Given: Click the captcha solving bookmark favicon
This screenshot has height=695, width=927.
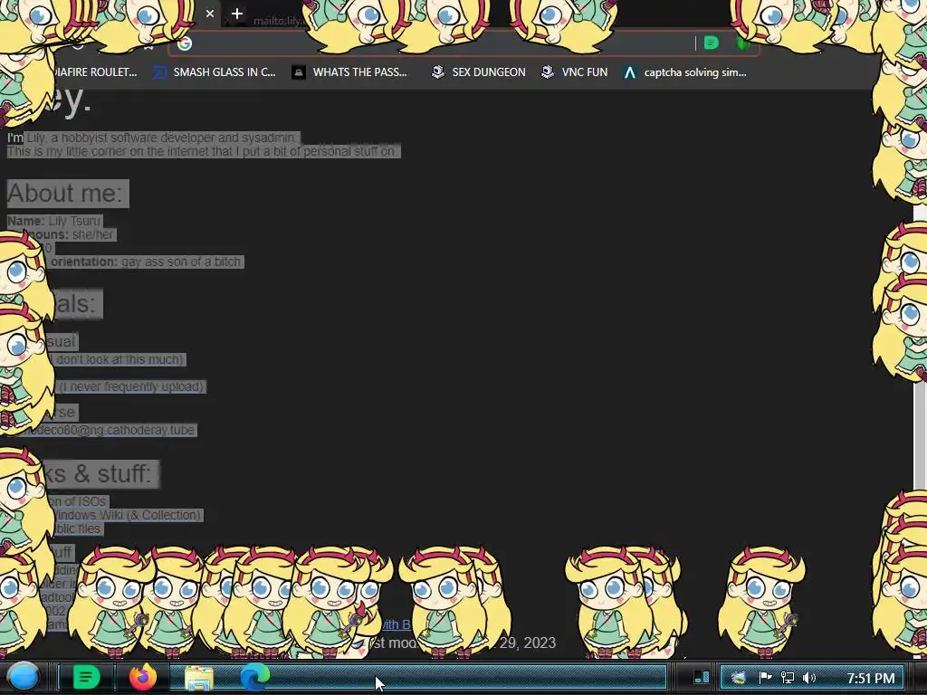Looking at the screenshot, I should point(630,72).
